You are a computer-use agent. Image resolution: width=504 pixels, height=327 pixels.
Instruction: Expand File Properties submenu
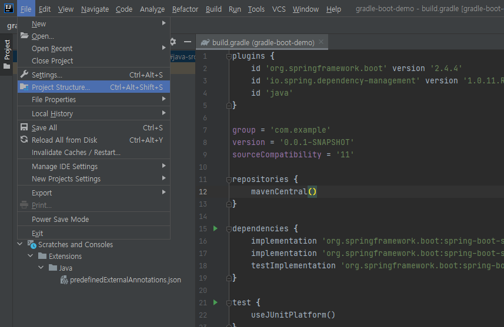pos(94,99)
